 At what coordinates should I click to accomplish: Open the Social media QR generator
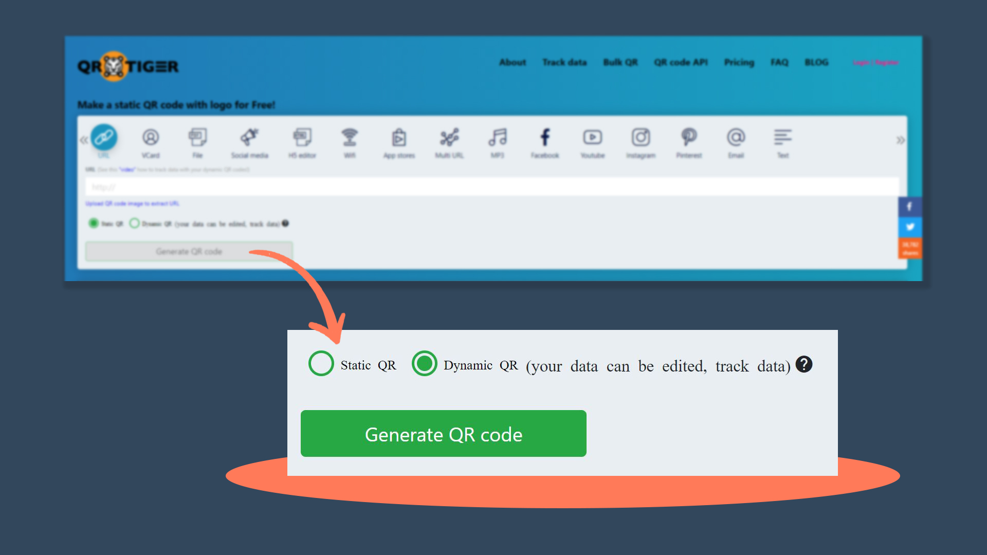[x=250, y=140]
